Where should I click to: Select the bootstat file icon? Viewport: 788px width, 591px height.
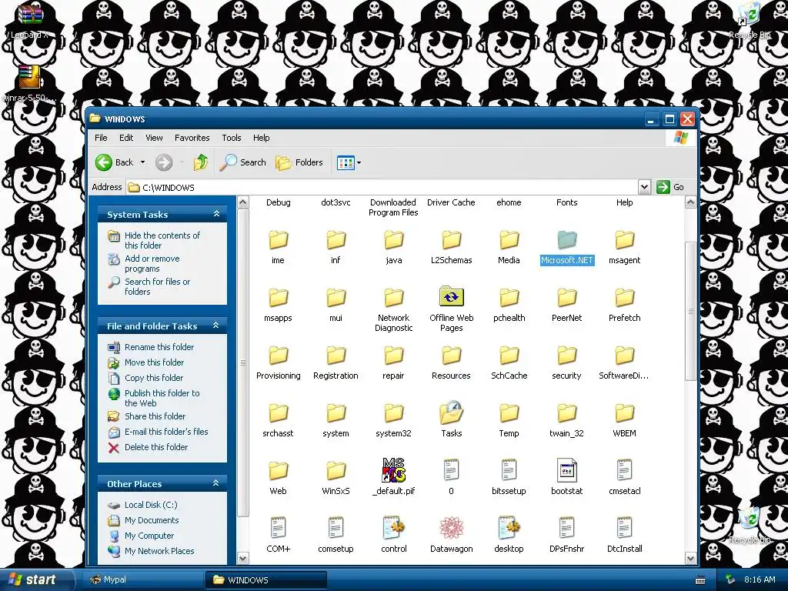567,471
